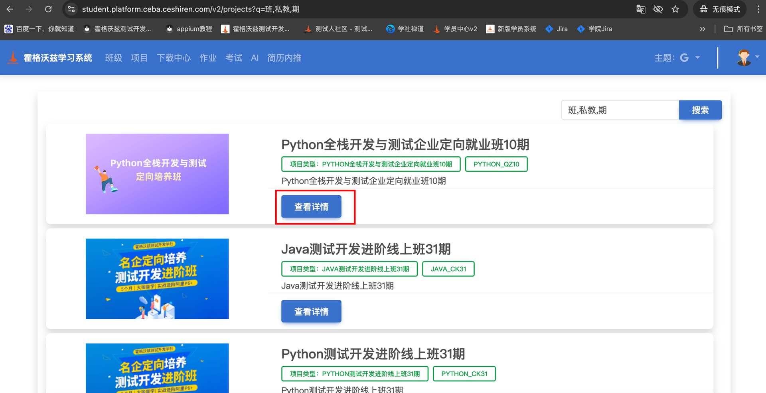Open Java测试开发进阶线上班31期 thumbnail
This screenshot has height=393, width=766.
pyautogui.click(x=157, y=279)
